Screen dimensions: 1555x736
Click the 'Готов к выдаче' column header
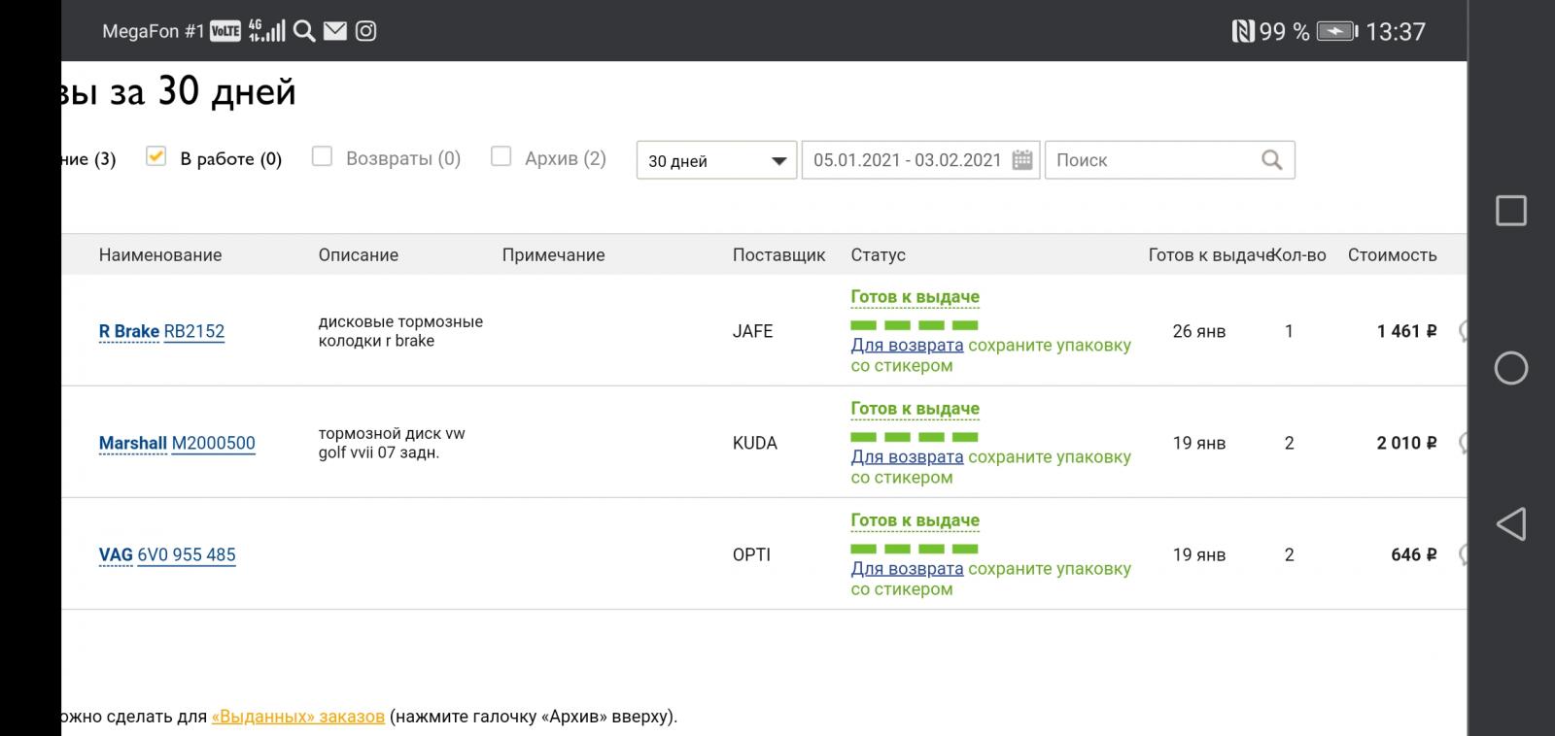click(x=1210, y=255)
